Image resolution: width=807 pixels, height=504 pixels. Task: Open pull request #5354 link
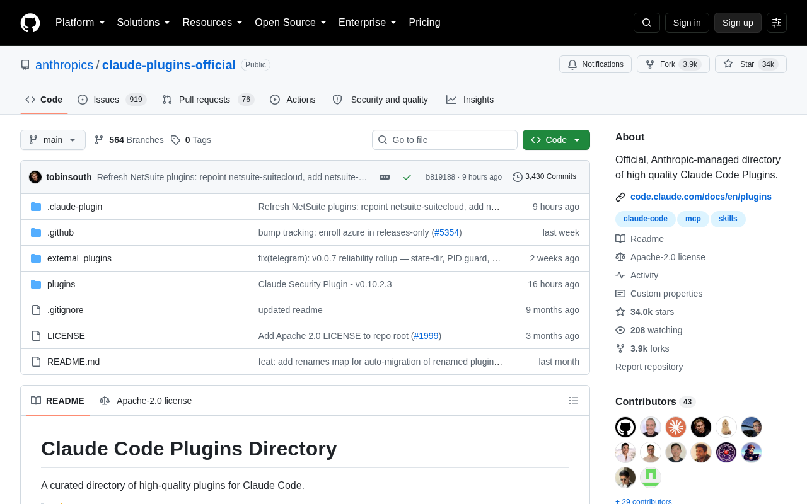coord(446,232)
